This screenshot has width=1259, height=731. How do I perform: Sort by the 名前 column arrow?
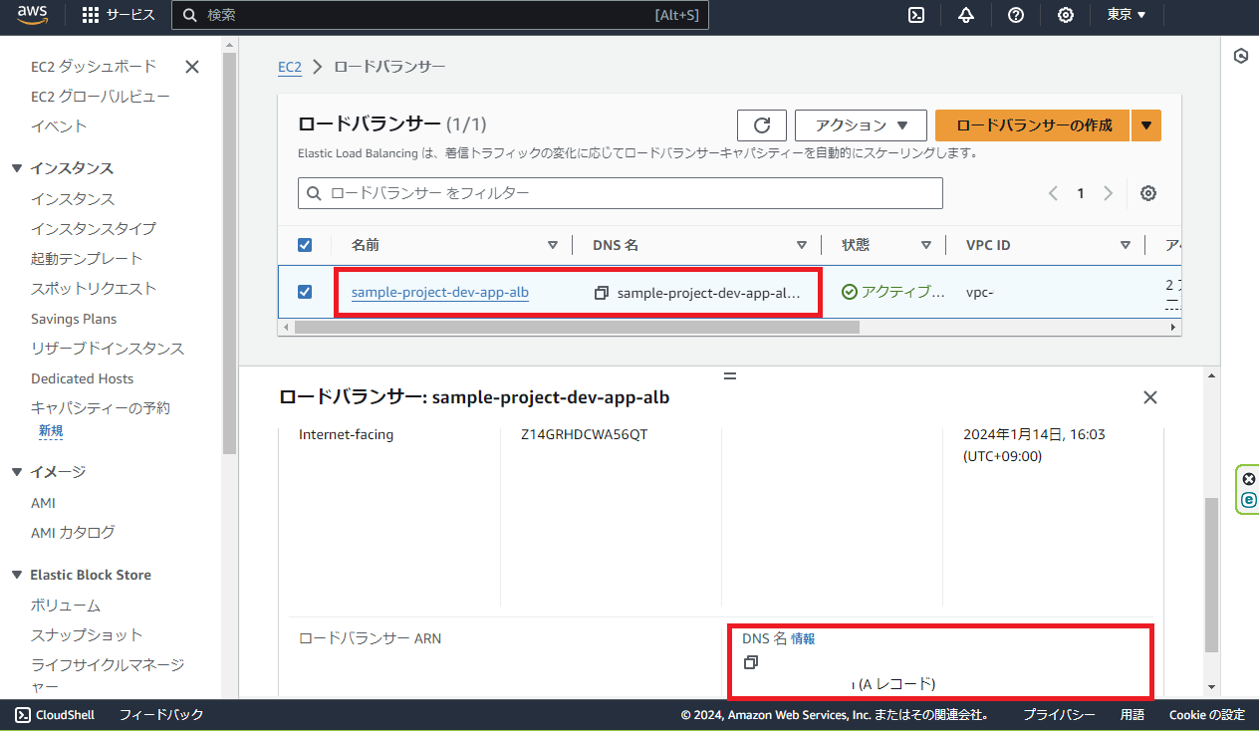click(x=553, y=245)
